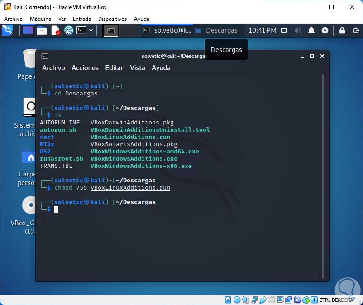Open the power manager icon
The width and height of the screenshot is (363, 305).
(x=325, y=30)
